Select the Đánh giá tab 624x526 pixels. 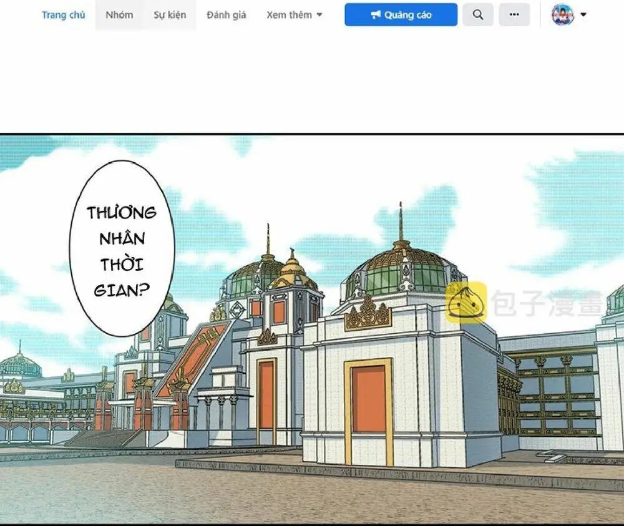pos(227,15)
